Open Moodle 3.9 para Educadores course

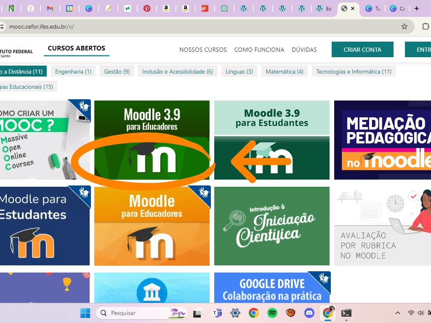152,140
